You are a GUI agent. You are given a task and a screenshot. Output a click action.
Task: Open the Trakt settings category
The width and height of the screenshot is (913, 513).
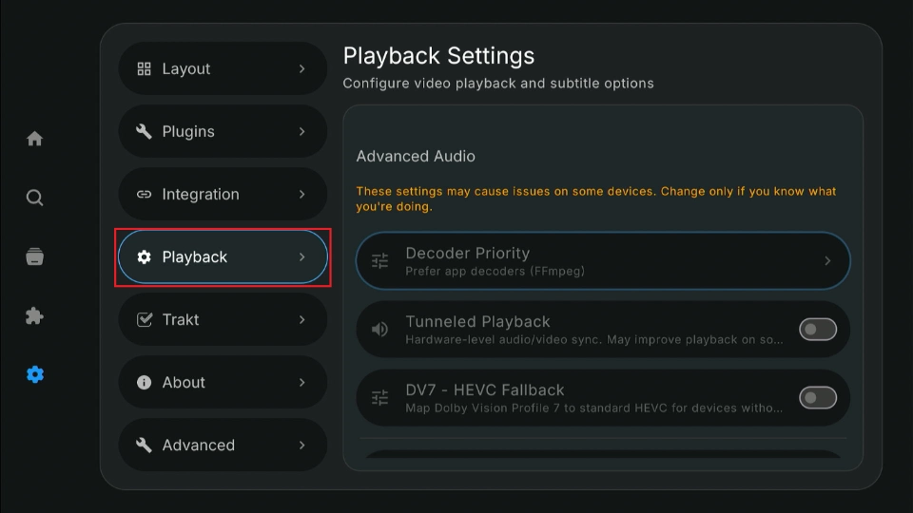(223, 320)
